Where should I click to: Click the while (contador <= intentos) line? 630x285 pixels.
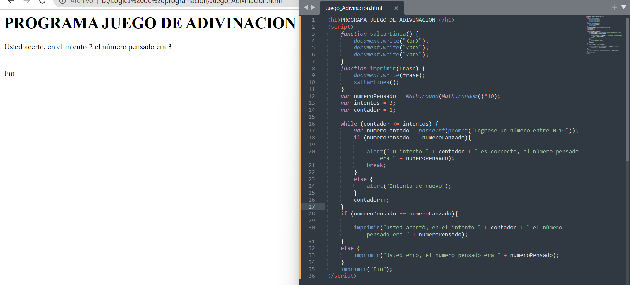pos(389,124)
